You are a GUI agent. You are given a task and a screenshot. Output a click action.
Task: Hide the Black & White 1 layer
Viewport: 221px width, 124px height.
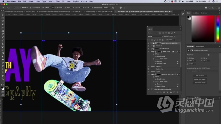[148, 49]
